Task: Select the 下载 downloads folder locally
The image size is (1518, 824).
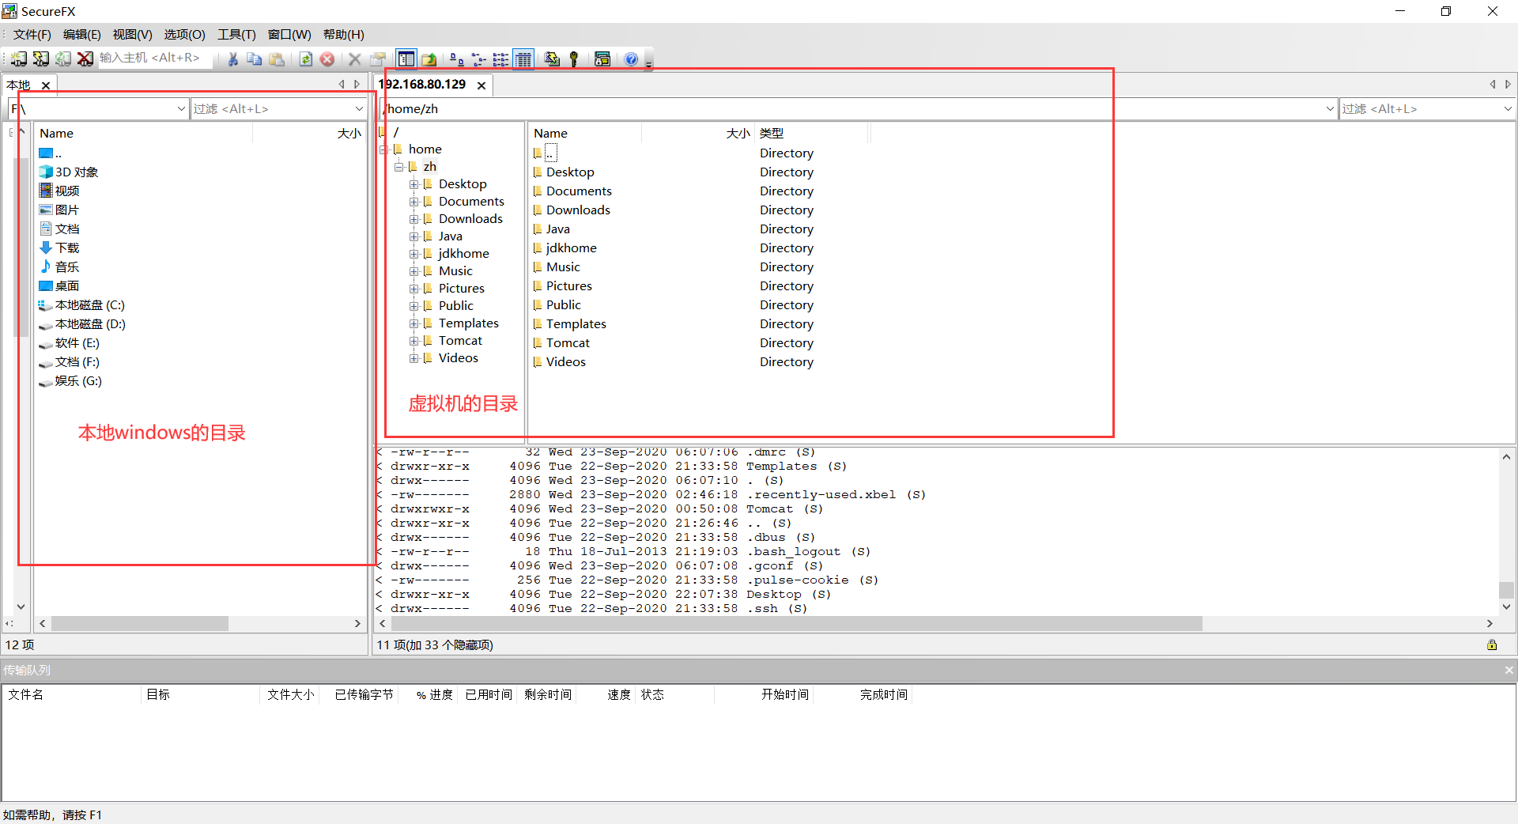Action: click(67, 248)
